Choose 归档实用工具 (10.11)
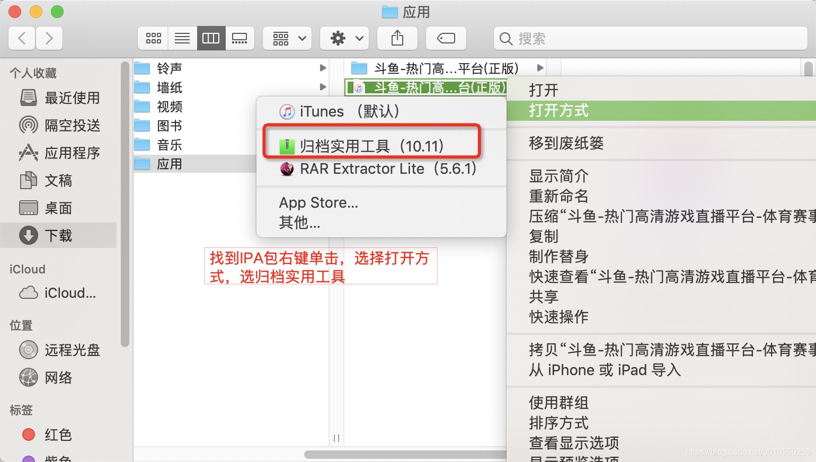Viewport: 816px width, 462px height. click(382, 146)
